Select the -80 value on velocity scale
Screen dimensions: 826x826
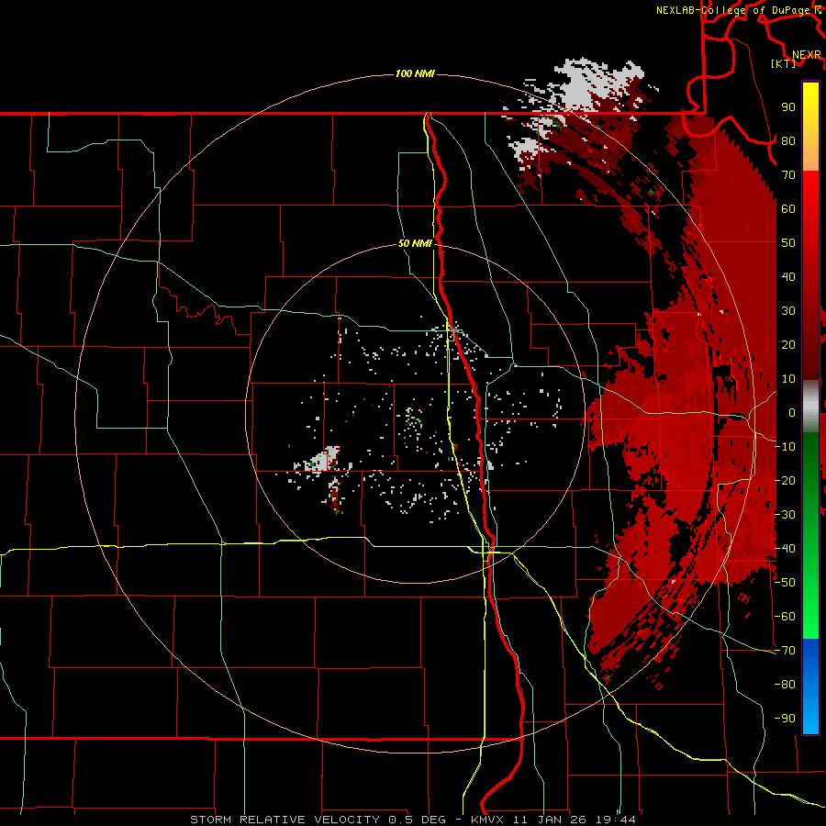(x=785, y=685)
